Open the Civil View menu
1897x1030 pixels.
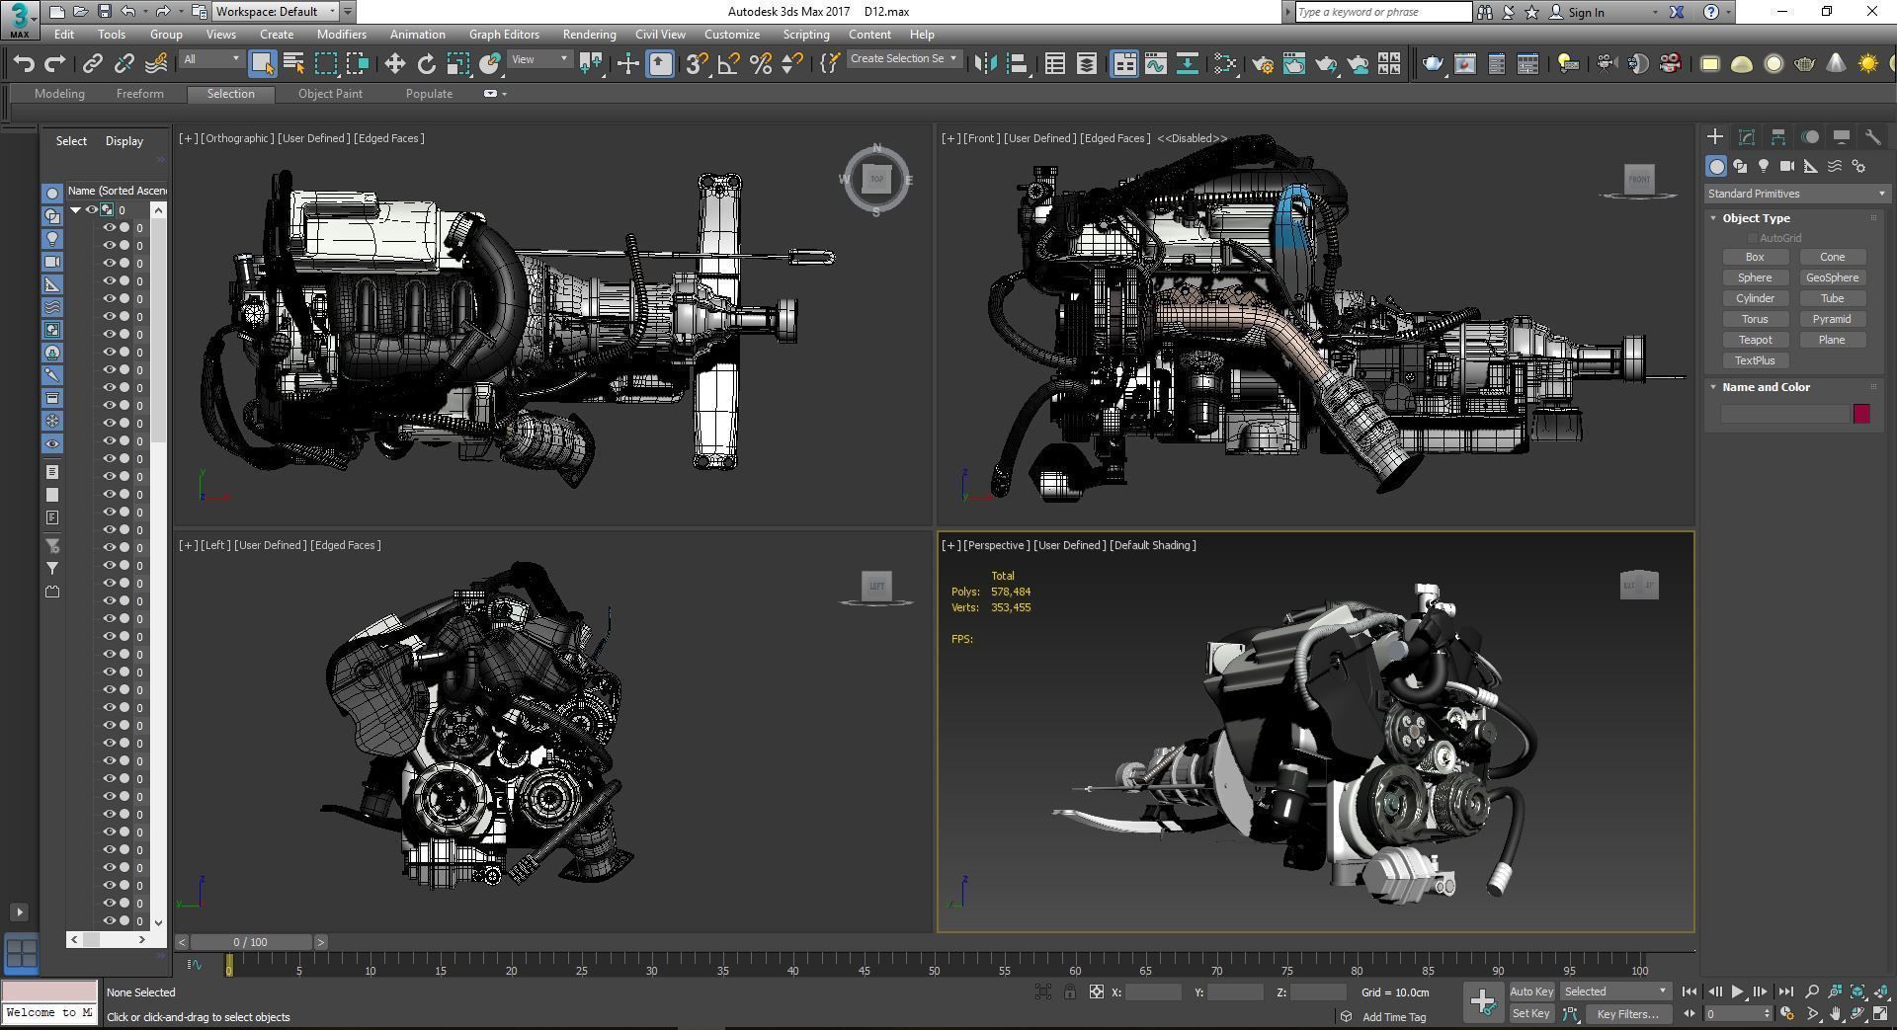pyautogui.click(x=660, y=34)
